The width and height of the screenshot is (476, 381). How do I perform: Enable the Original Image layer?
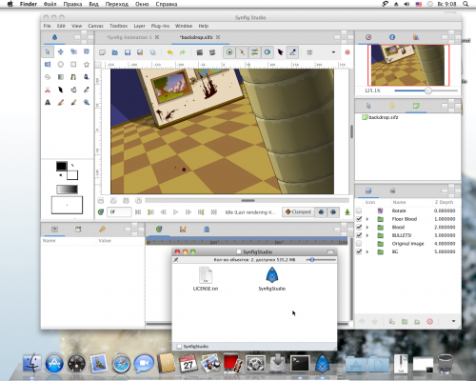(x=359, y=244)
